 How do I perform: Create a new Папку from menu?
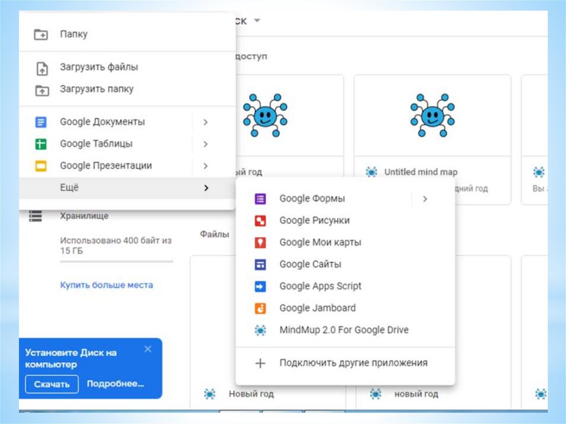tap(74, 34)
